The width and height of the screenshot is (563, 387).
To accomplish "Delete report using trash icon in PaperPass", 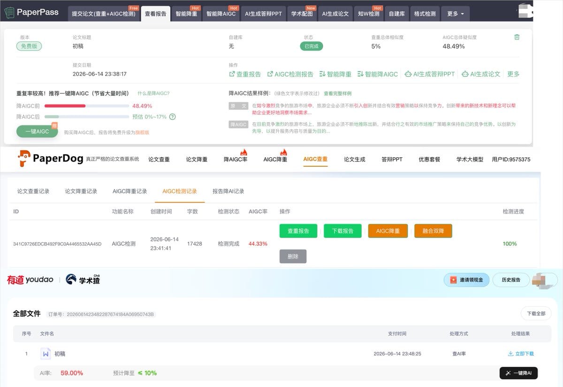I will pyautogui.click(x=517, y=37).
